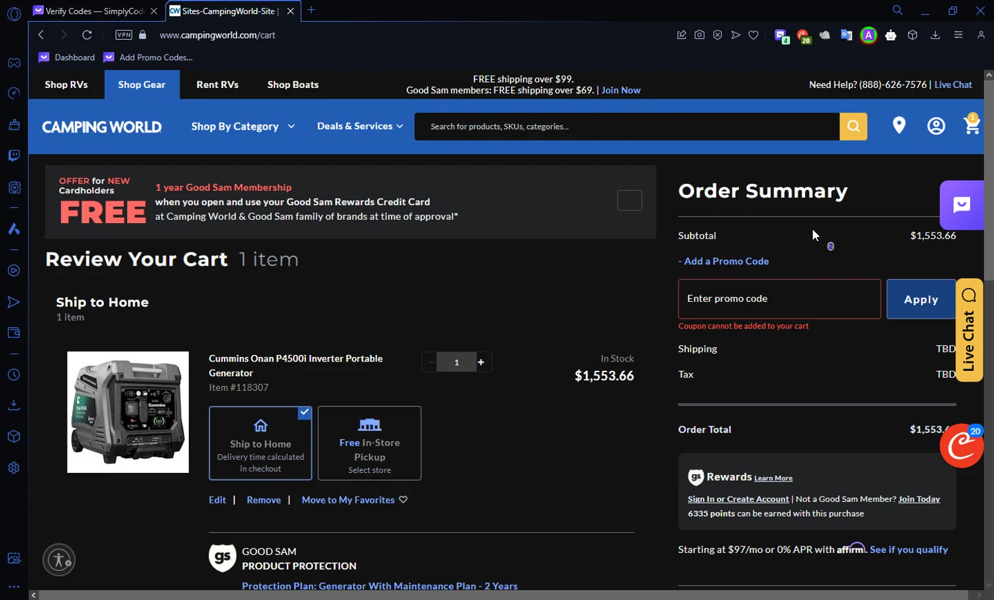Click the green-ringed 'A' extension icon
Viewport: 994px width, 600px height.
coord(868,35)
